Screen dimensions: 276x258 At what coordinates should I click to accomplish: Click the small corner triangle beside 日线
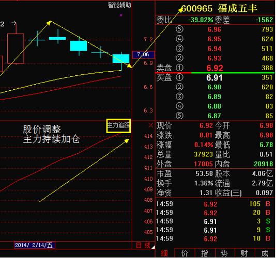[x=154, y=247]
